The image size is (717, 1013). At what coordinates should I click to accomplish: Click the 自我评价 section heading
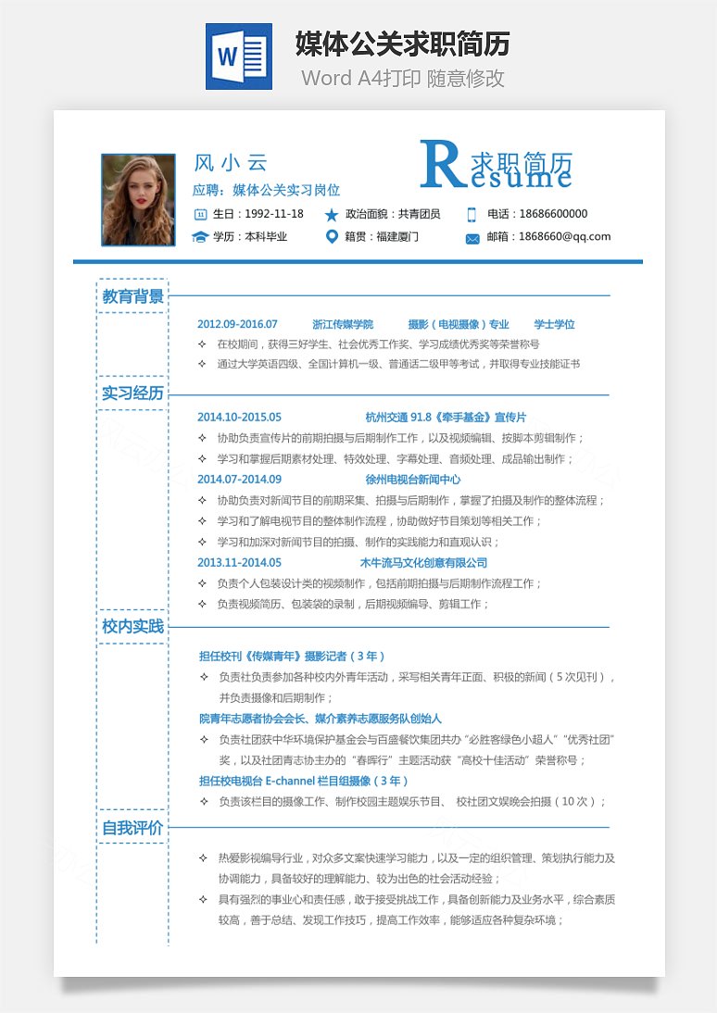pyautogui.click(x=132, y=828)
